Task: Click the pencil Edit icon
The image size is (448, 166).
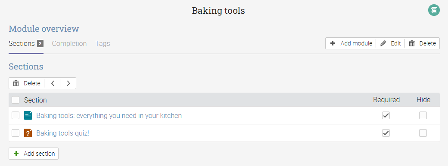Action: [x=383, y=44]
